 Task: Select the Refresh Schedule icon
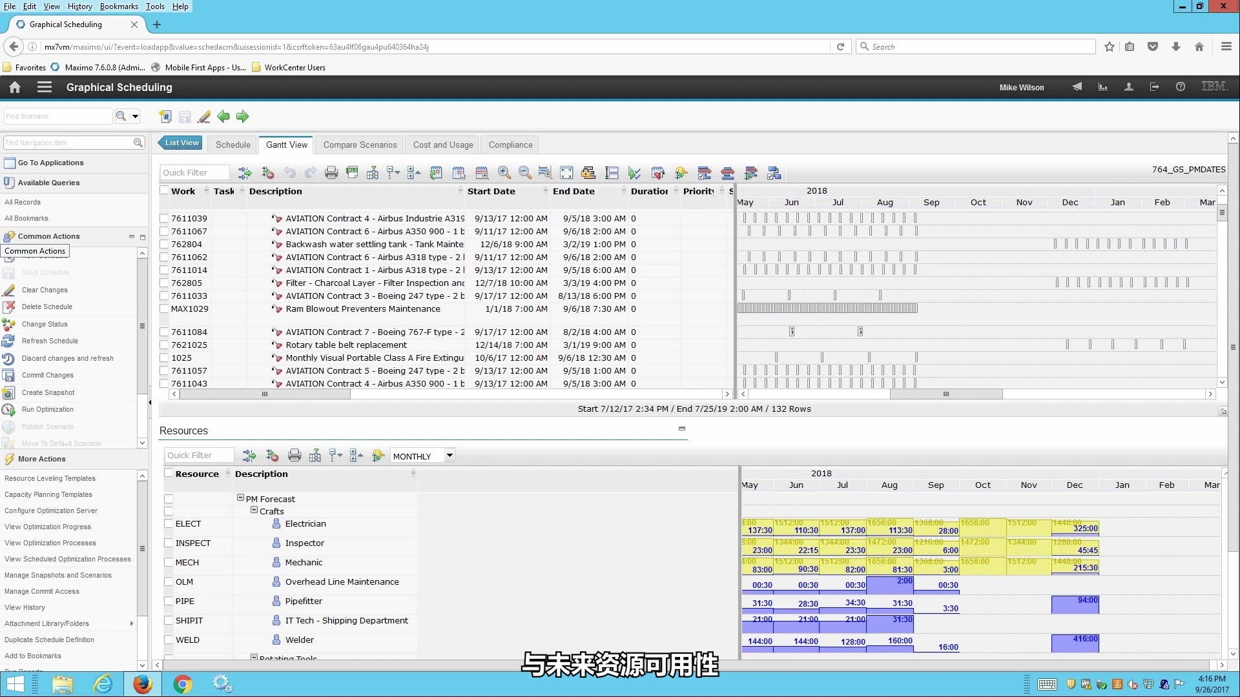10,340
